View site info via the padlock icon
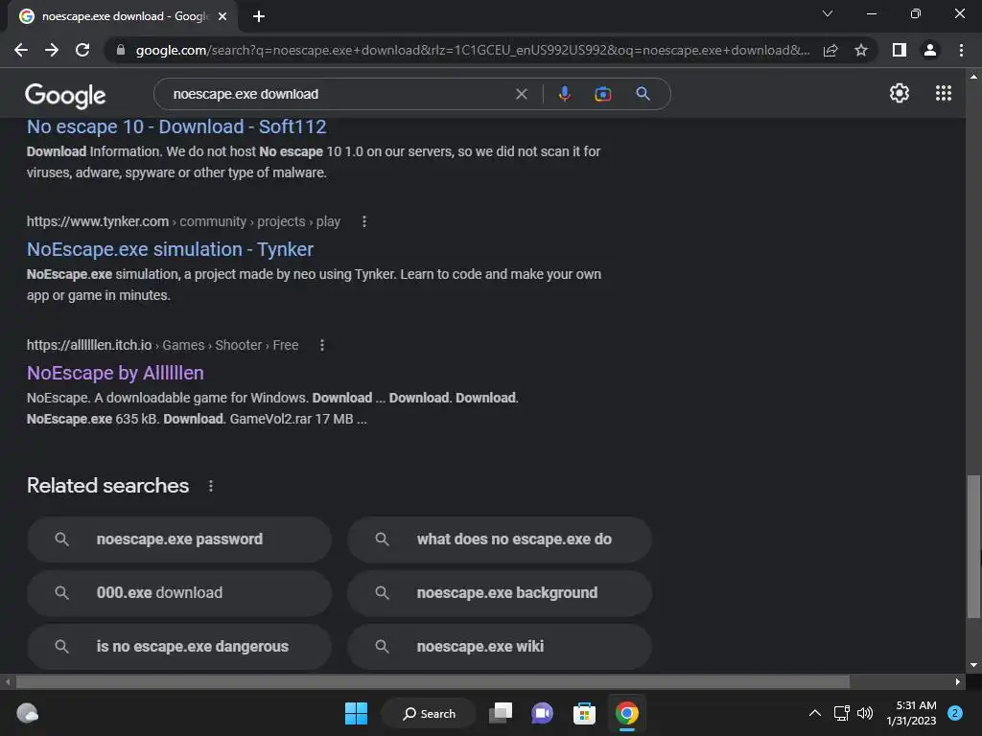This screenshot has width=982, height=736. click(121, 50)
